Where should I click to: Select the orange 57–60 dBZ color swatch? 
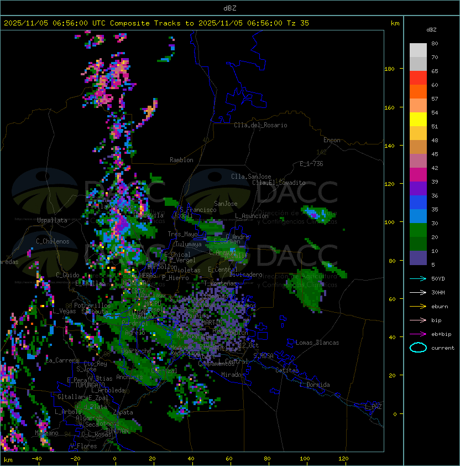pyautogui.click(x=418, y=92)
